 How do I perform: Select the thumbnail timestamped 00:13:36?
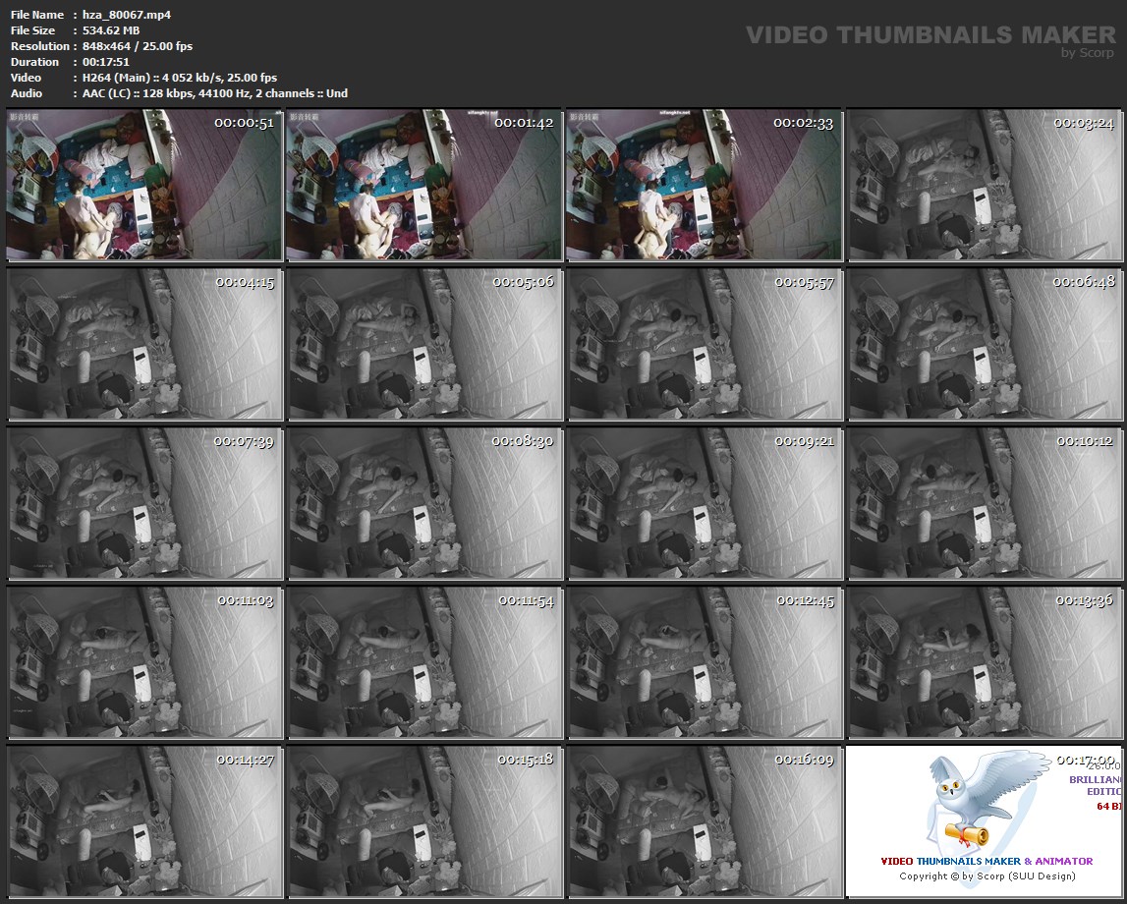pos(985,662)
